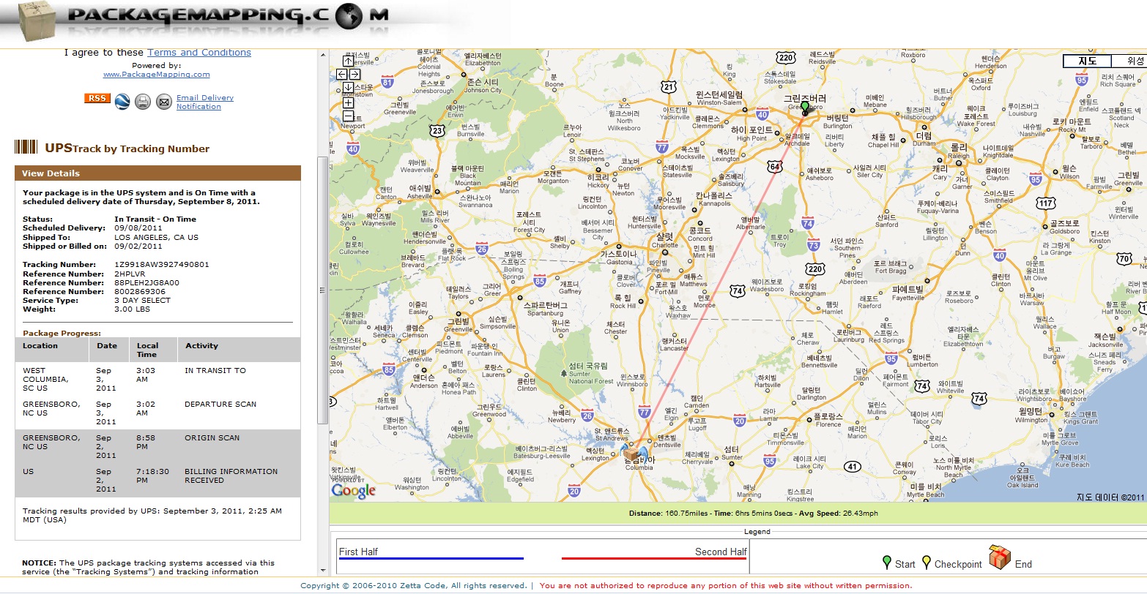1147x594 pixels.
Task: Click the green Start pin in legend
Action: (887, 562)
